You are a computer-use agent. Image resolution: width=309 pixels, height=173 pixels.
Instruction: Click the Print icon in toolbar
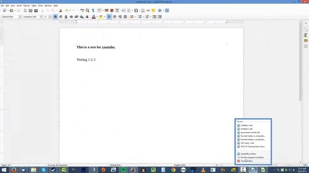30,11
